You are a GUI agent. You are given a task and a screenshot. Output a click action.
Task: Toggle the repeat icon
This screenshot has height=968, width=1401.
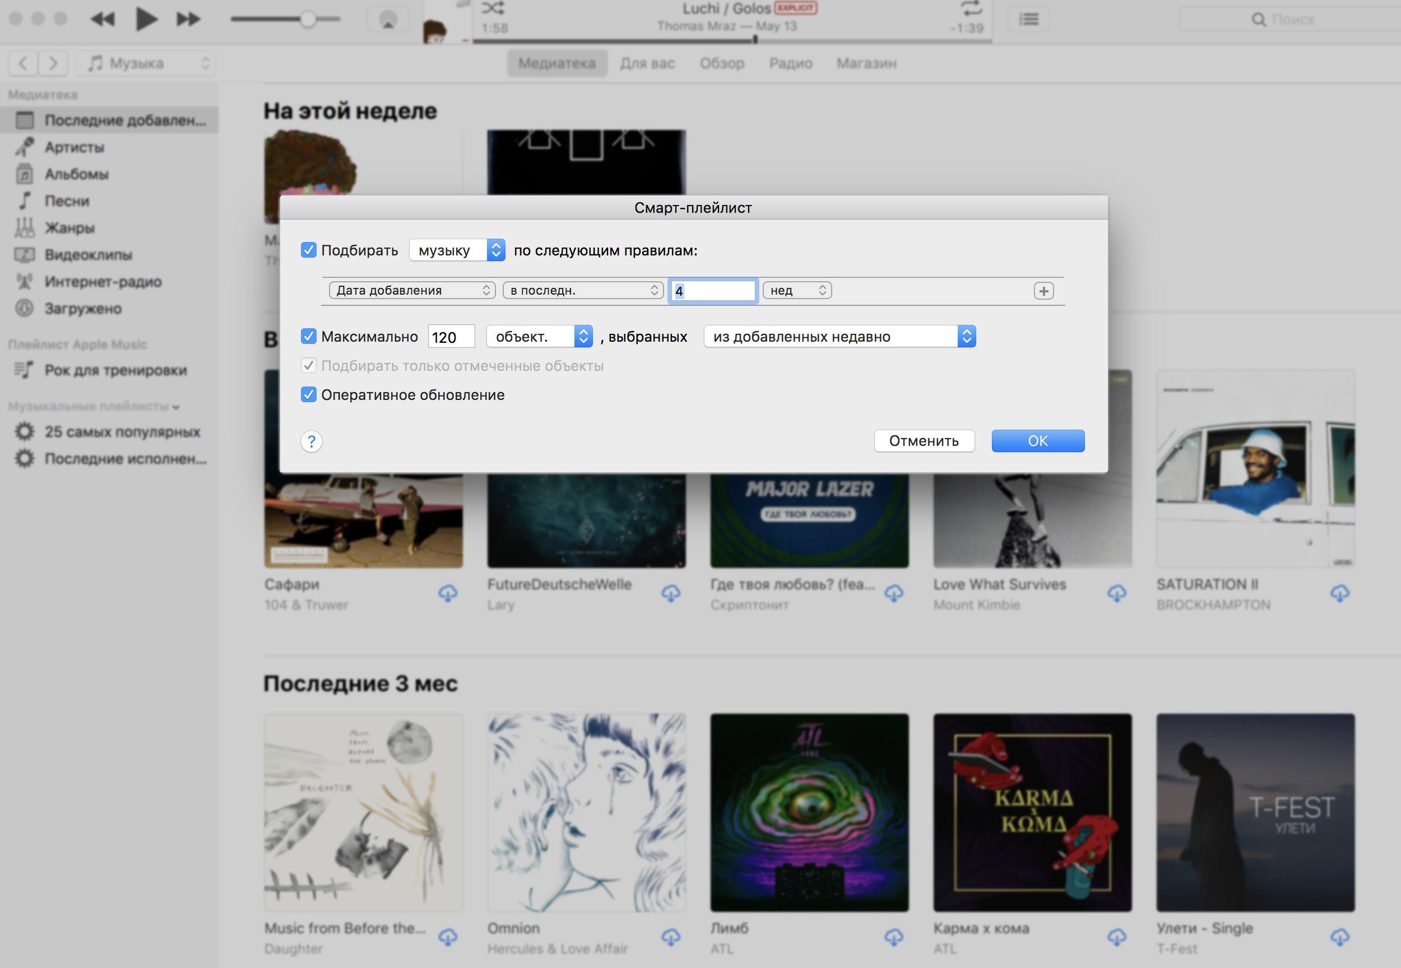tap(971, 8)
